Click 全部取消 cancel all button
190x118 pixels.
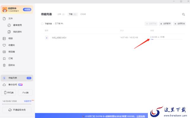click(x=180, y=24)
